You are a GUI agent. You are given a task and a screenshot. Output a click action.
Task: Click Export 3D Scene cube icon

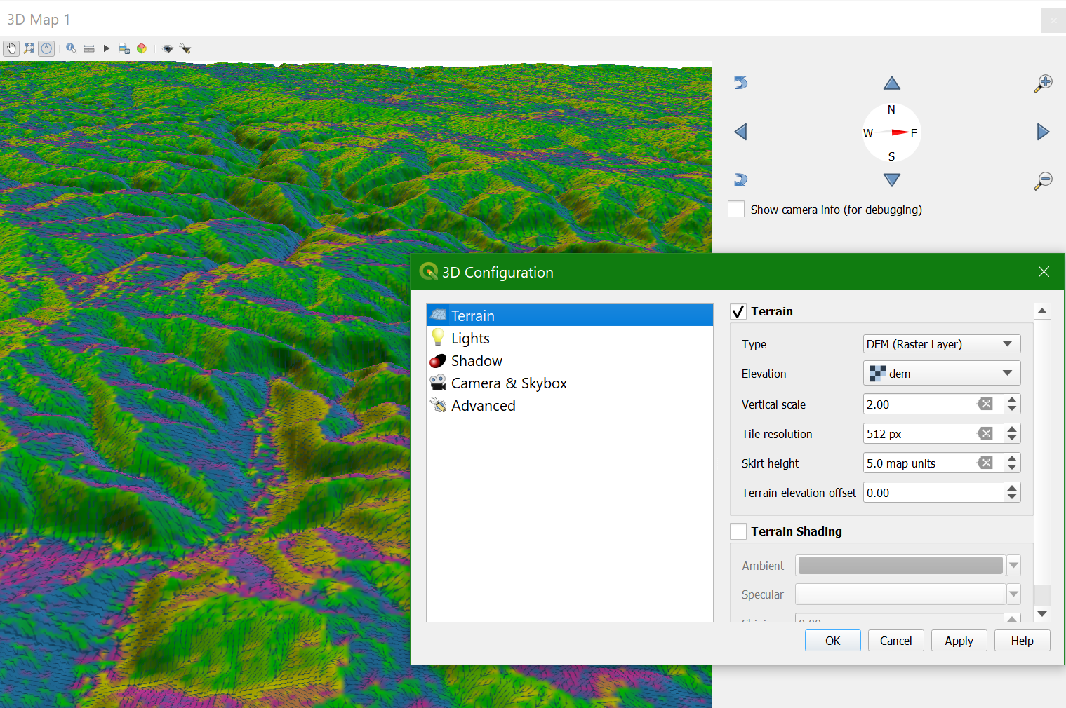[x=142, y=48]
